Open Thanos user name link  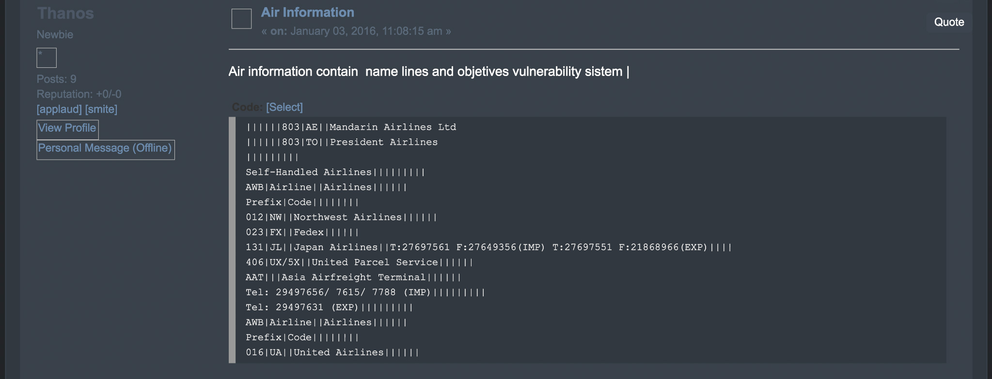tap(65, 13)
